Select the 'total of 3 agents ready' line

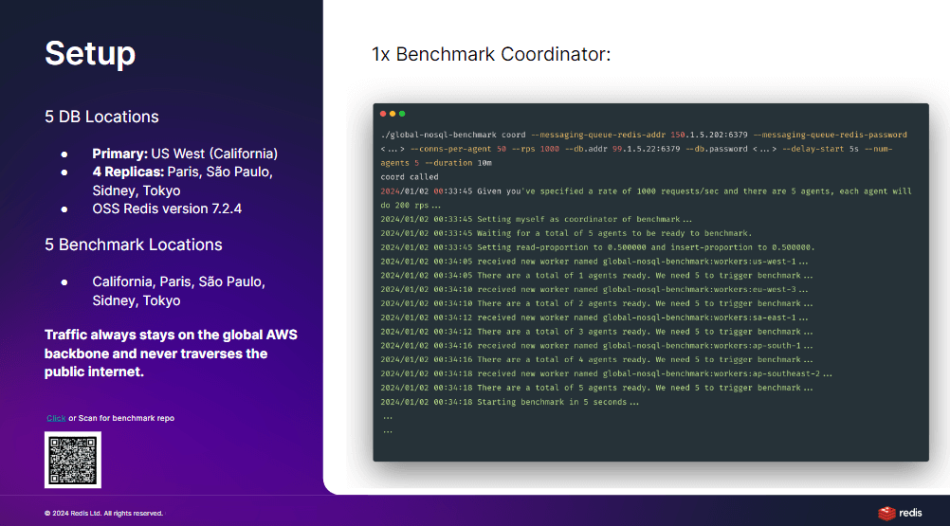pyautogui.click(x=596, y=332)
